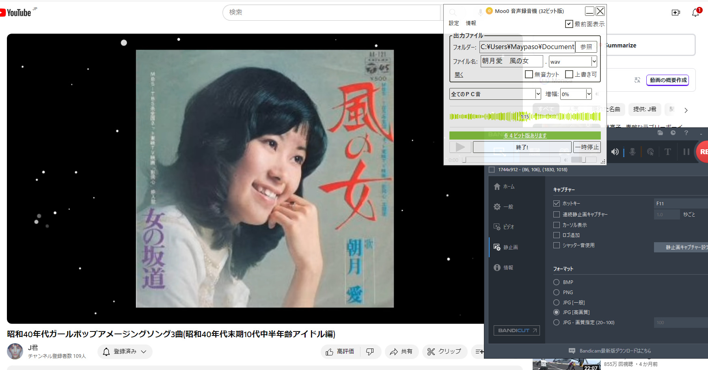The height and width of the screenshot is (370, 708).
Task: Open the 情報 menu in Moo0
Action: click(471, 24)
